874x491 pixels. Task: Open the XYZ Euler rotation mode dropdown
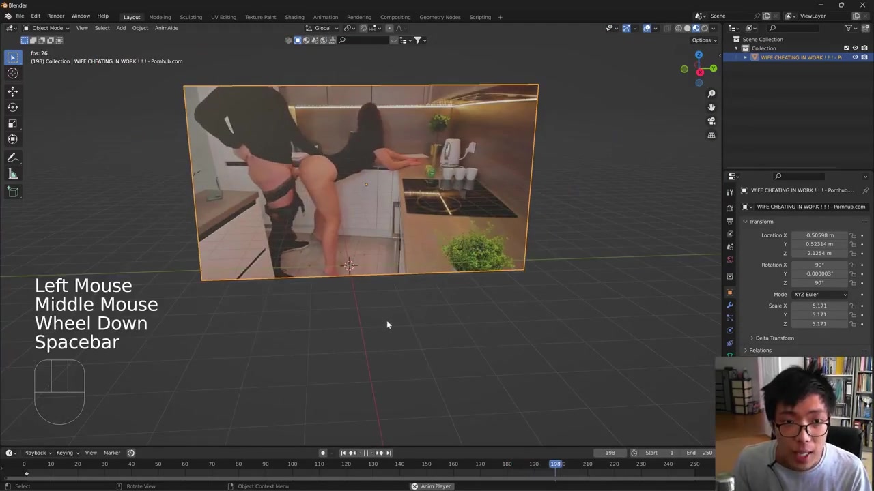[819, 295]
